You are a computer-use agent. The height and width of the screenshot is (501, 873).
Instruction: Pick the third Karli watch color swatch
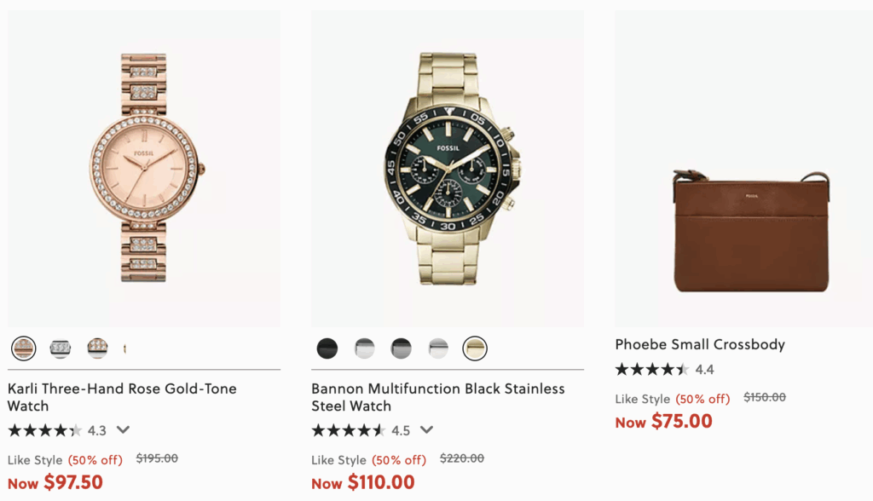(97, 348)
